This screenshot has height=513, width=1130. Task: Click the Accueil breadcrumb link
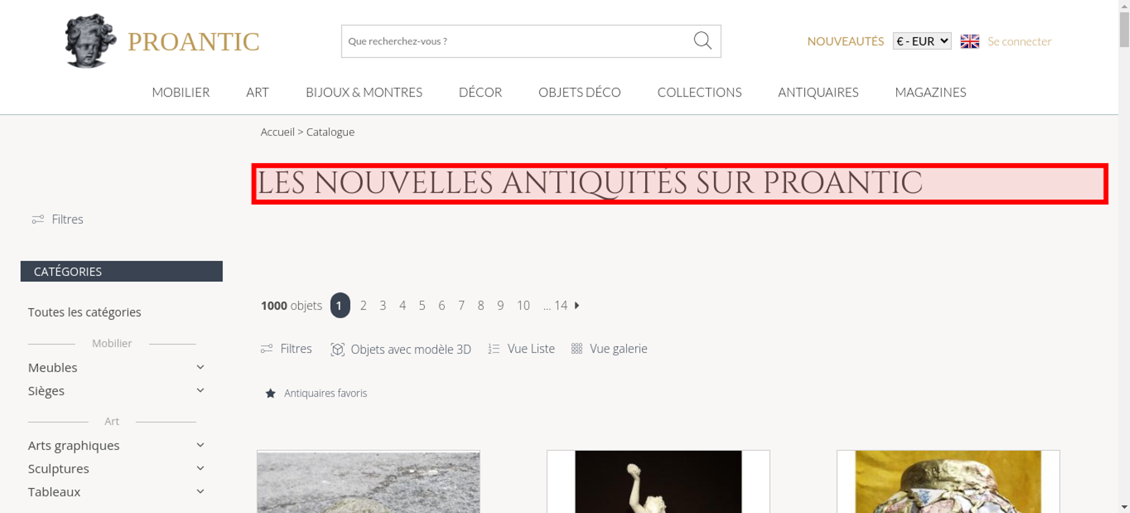click(x=277, y=132)
